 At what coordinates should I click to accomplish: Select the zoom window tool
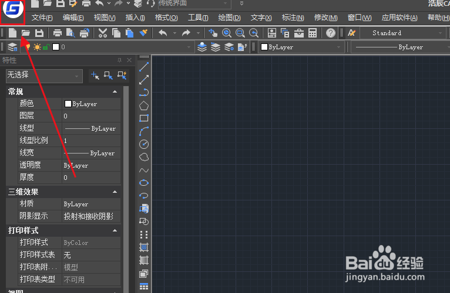(240, 33)
